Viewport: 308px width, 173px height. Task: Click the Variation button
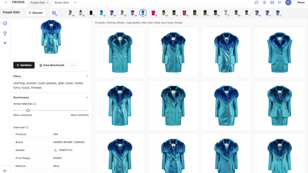tap(24, 65)
